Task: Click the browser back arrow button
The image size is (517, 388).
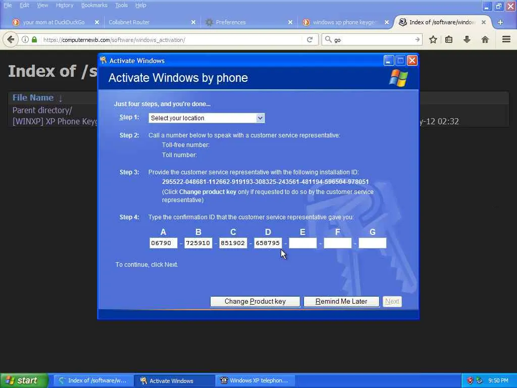Action: pyautogui.click(x=11, y=39)
